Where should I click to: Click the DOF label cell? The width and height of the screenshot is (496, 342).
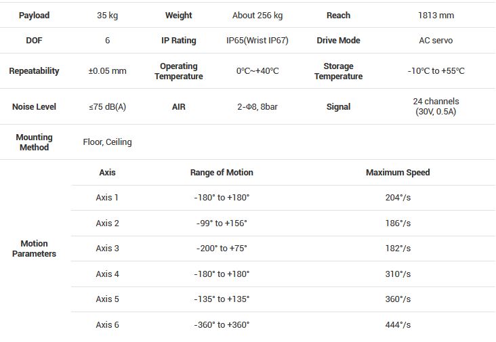34,41
